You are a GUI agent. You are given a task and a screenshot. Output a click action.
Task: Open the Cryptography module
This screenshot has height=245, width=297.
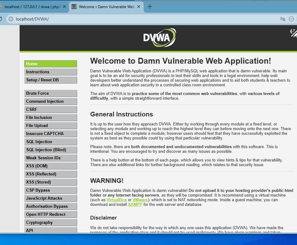click(x=51, y=222)
